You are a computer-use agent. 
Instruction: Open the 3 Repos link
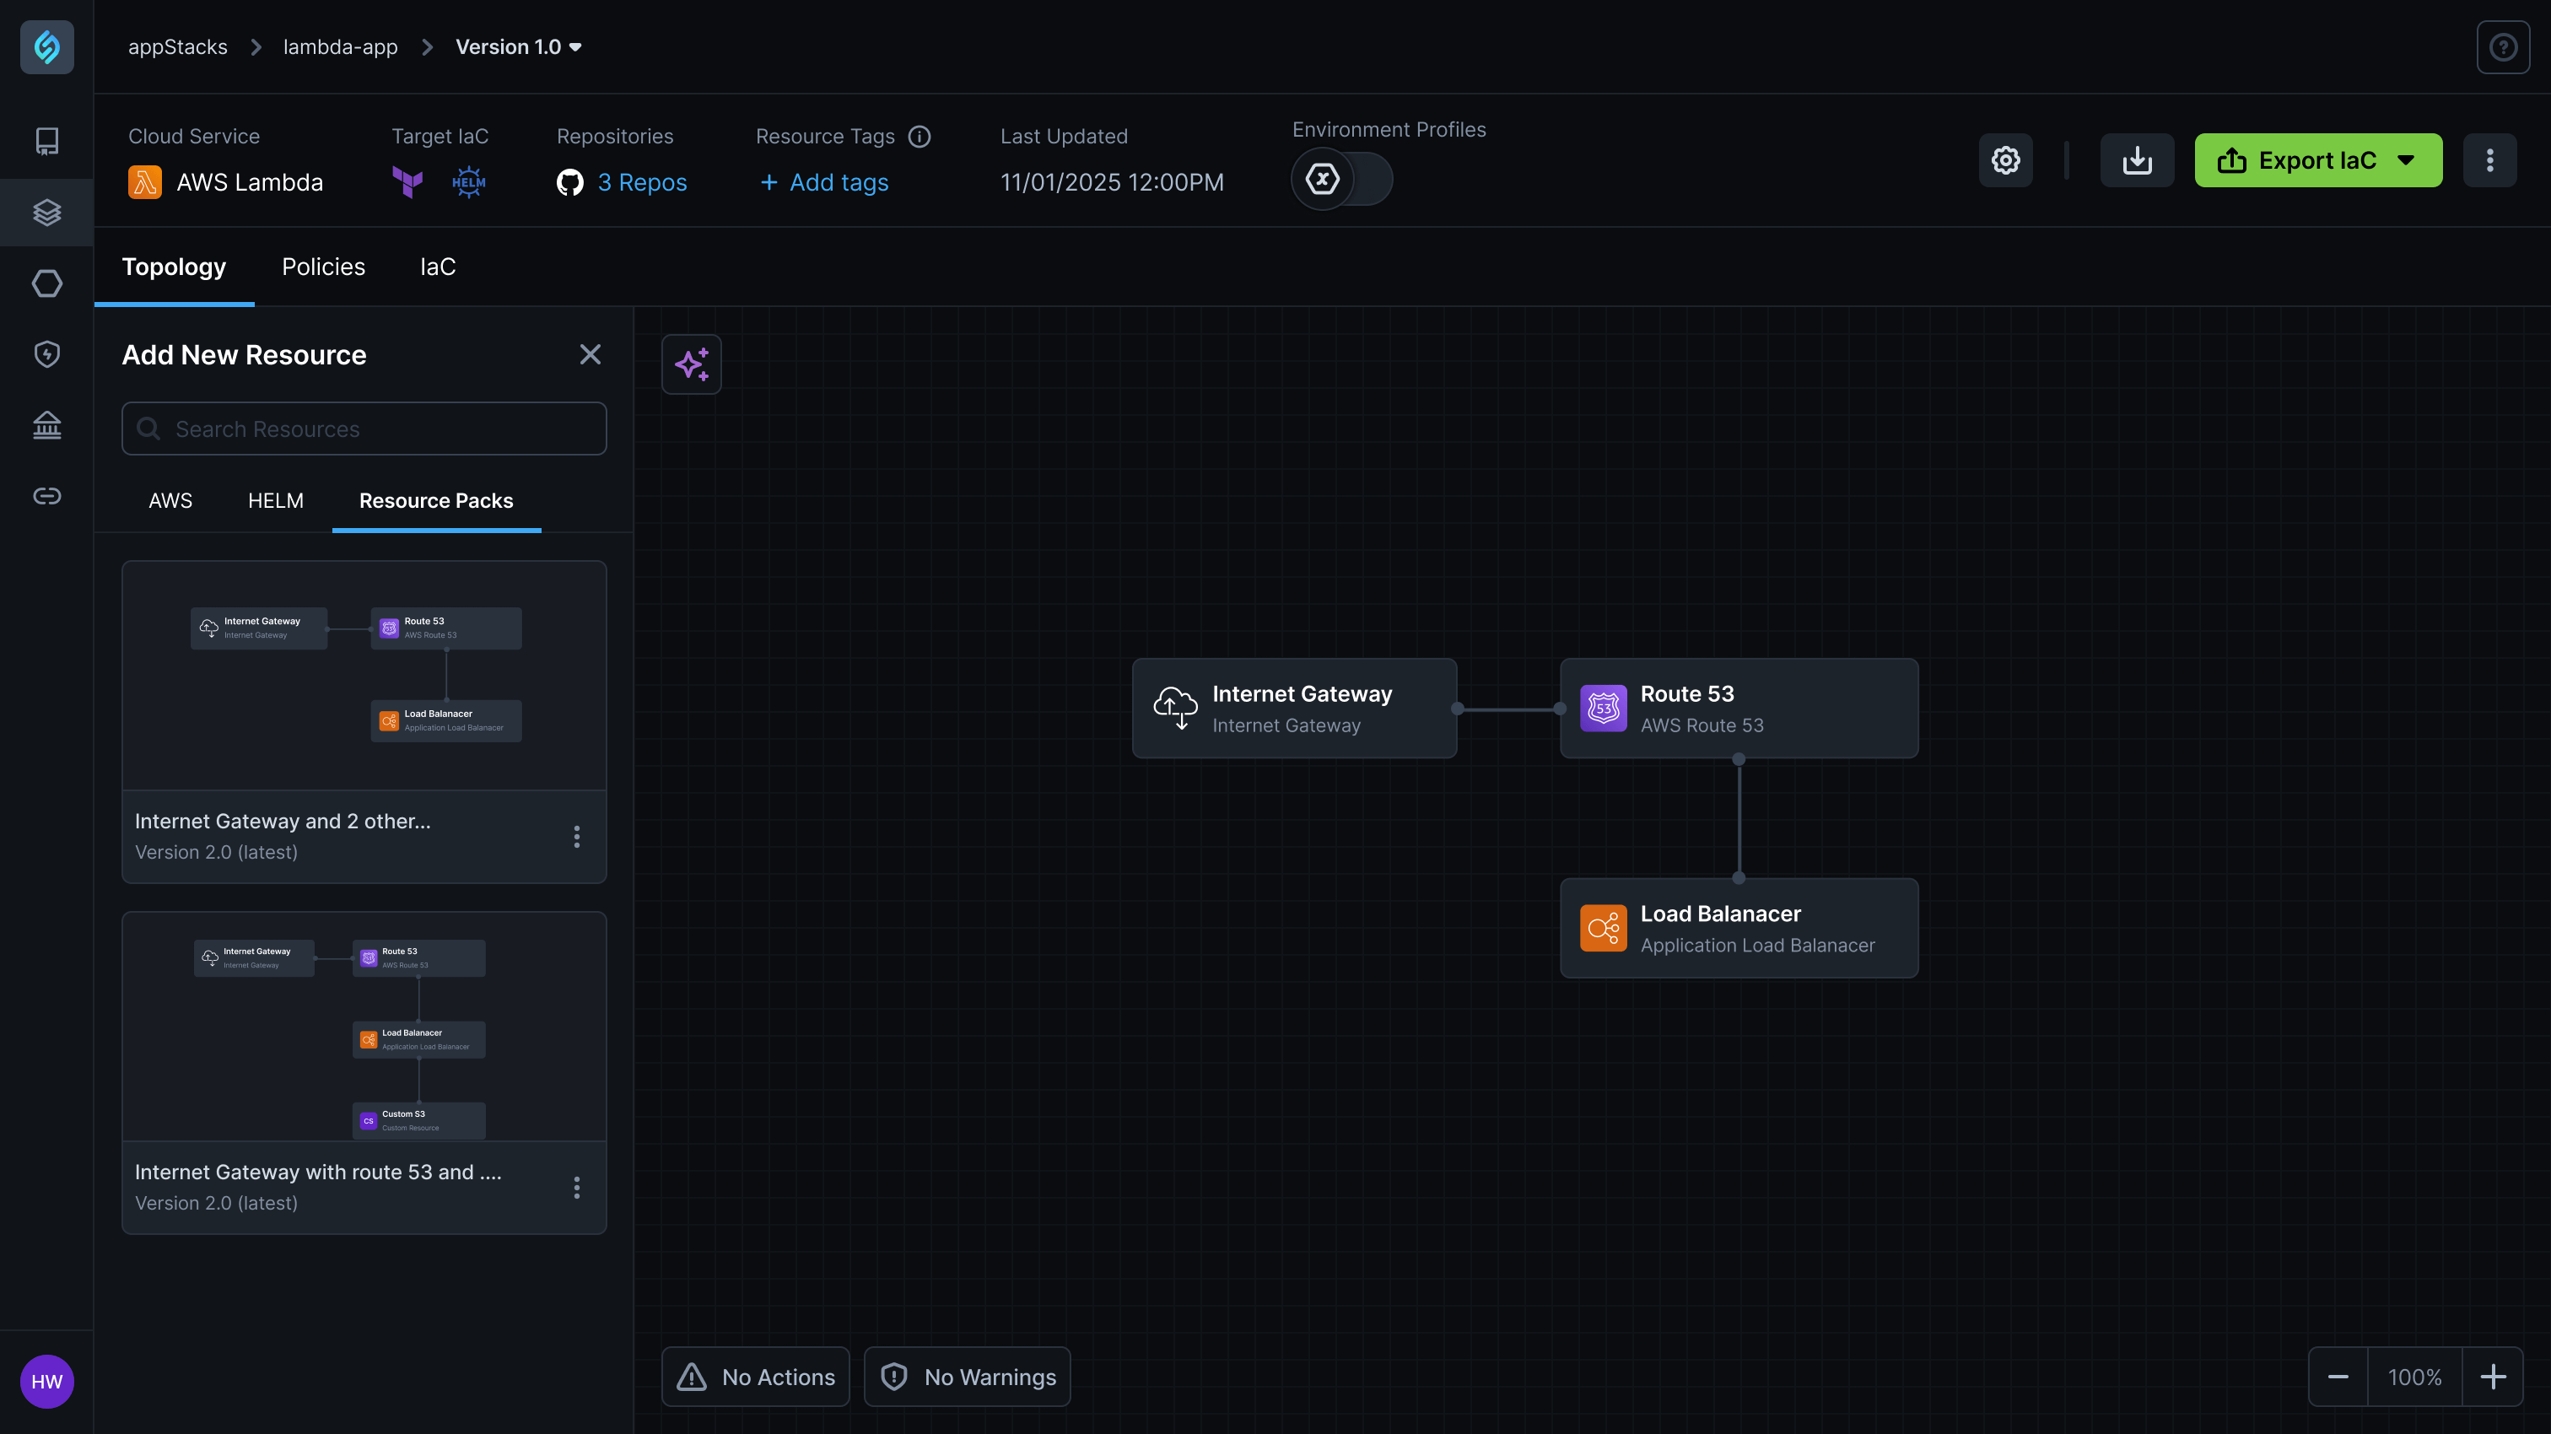tap(642, 182)
